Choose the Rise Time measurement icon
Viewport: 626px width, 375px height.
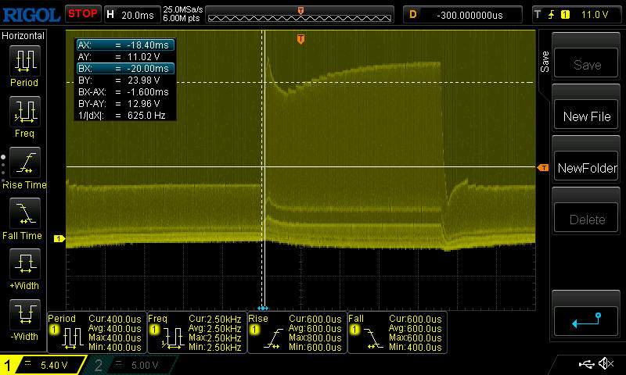[x=23, y=162]
